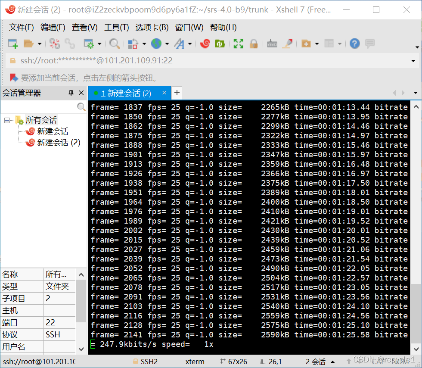Viewport: 422px width, 368px height.
Task: Click the 协议 SSH value cell
Action: [x=59, y=334]
